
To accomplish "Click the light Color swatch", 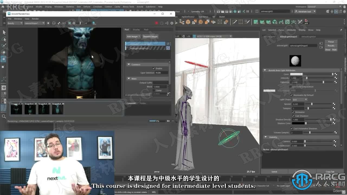I will [x=296, y=74].
